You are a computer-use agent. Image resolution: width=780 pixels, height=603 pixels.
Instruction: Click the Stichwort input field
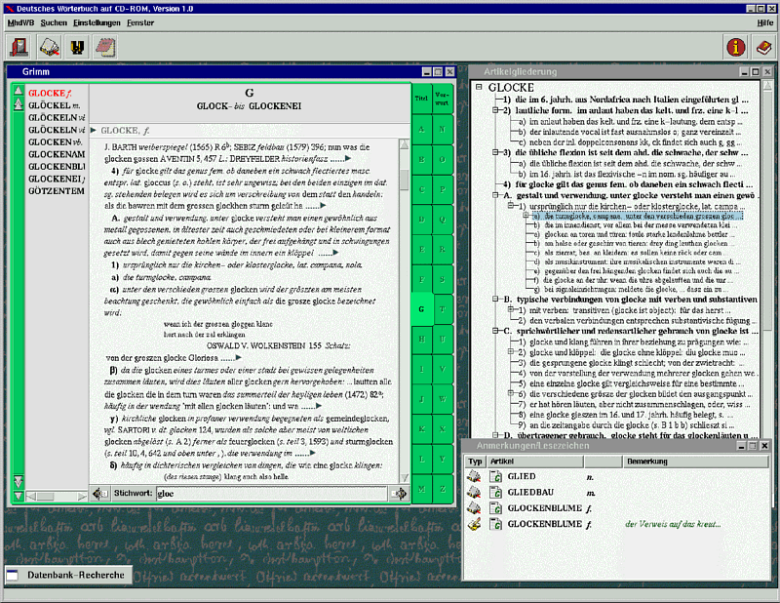click(272, 494)
